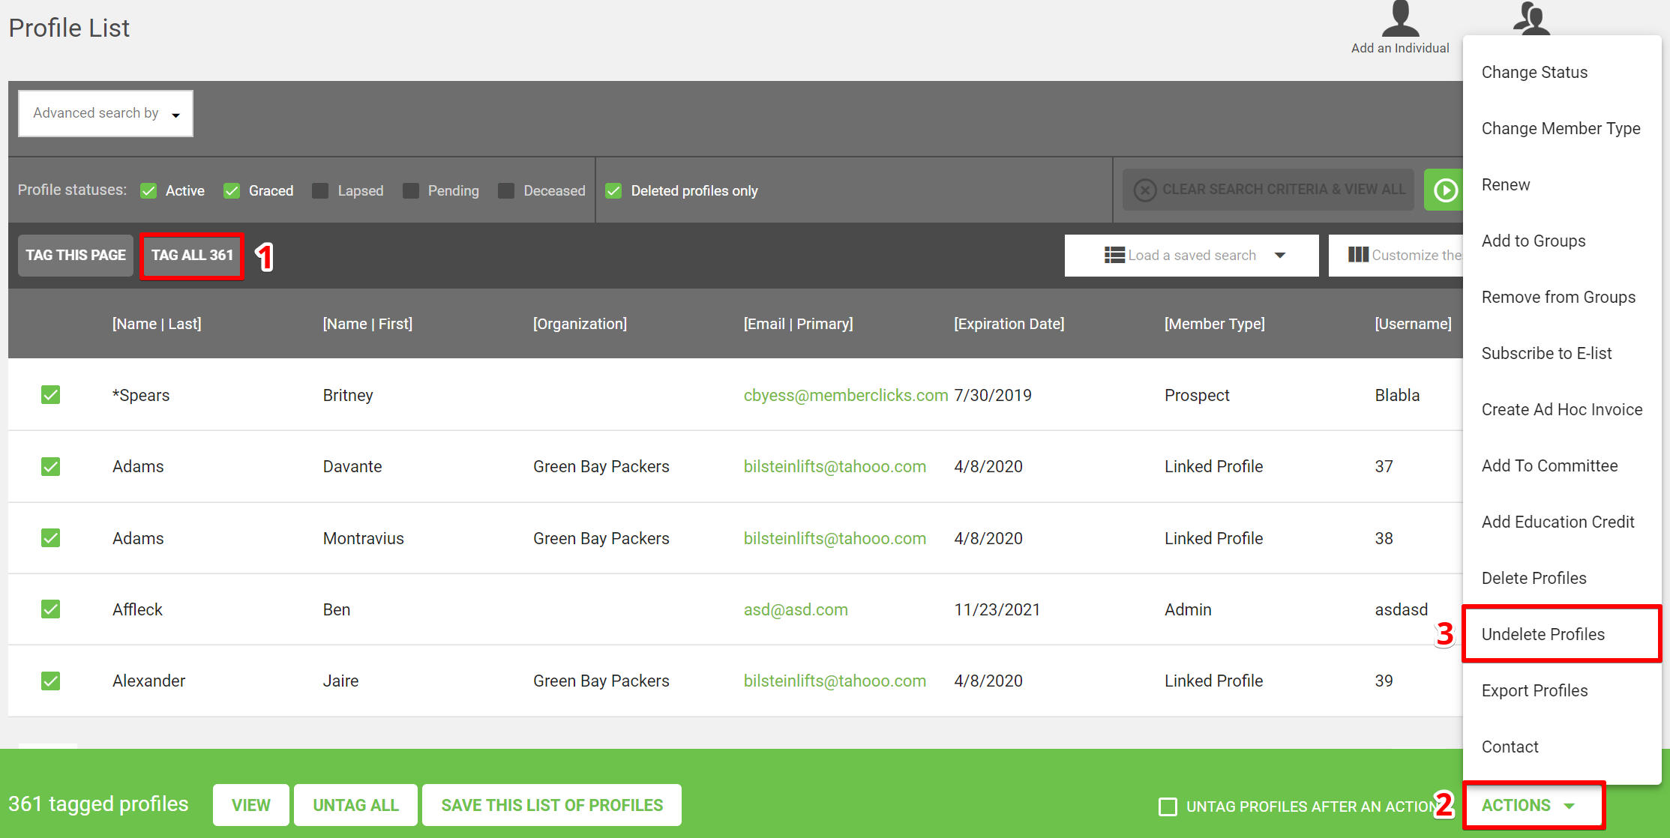Open the Customize the columns button

point(1396,256)
